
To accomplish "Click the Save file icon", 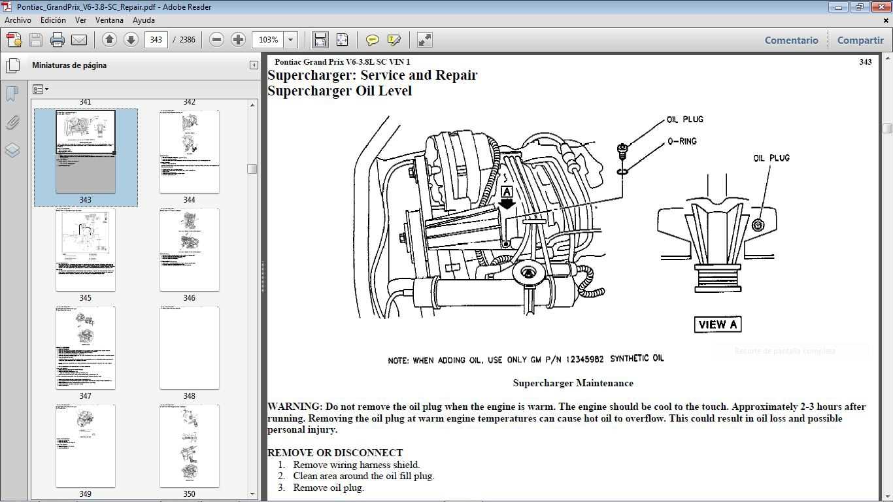I will 36,40.
